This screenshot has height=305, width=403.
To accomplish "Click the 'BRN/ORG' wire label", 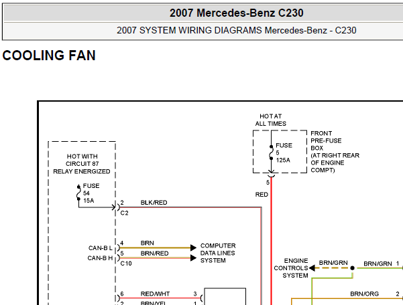I will coord(365,294).
